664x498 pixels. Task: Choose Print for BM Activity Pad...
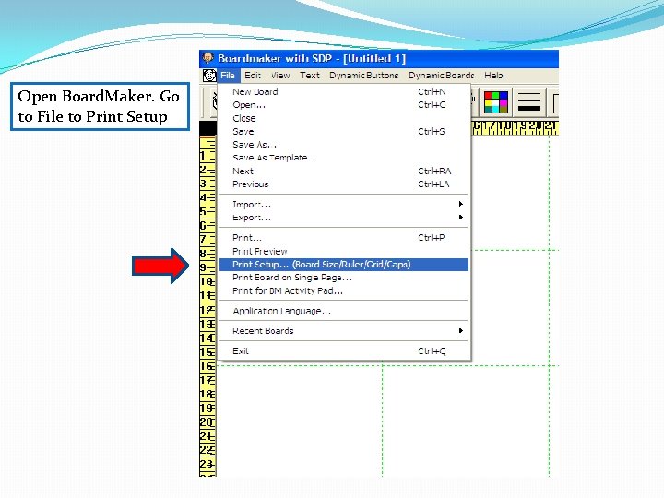343,290
